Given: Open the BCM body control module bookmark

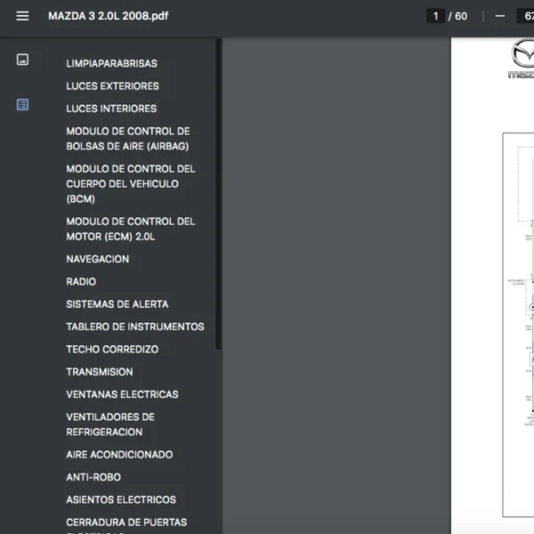Looking at the screenshot, I should [131, 183].
